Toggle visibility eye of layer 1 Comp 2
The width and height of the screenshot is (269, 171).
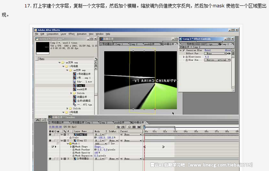[x=50, y=135]
